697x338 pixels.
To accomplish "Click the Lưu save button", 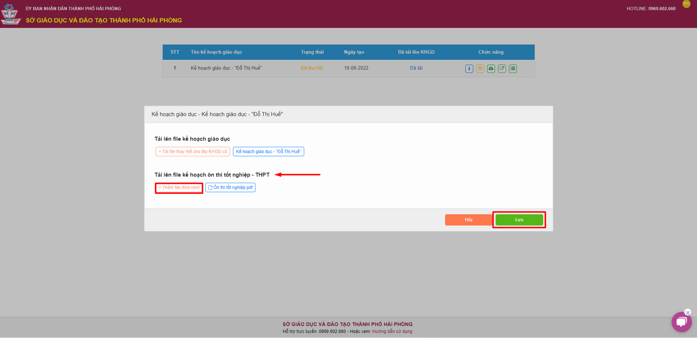I will tap(519, 220).
